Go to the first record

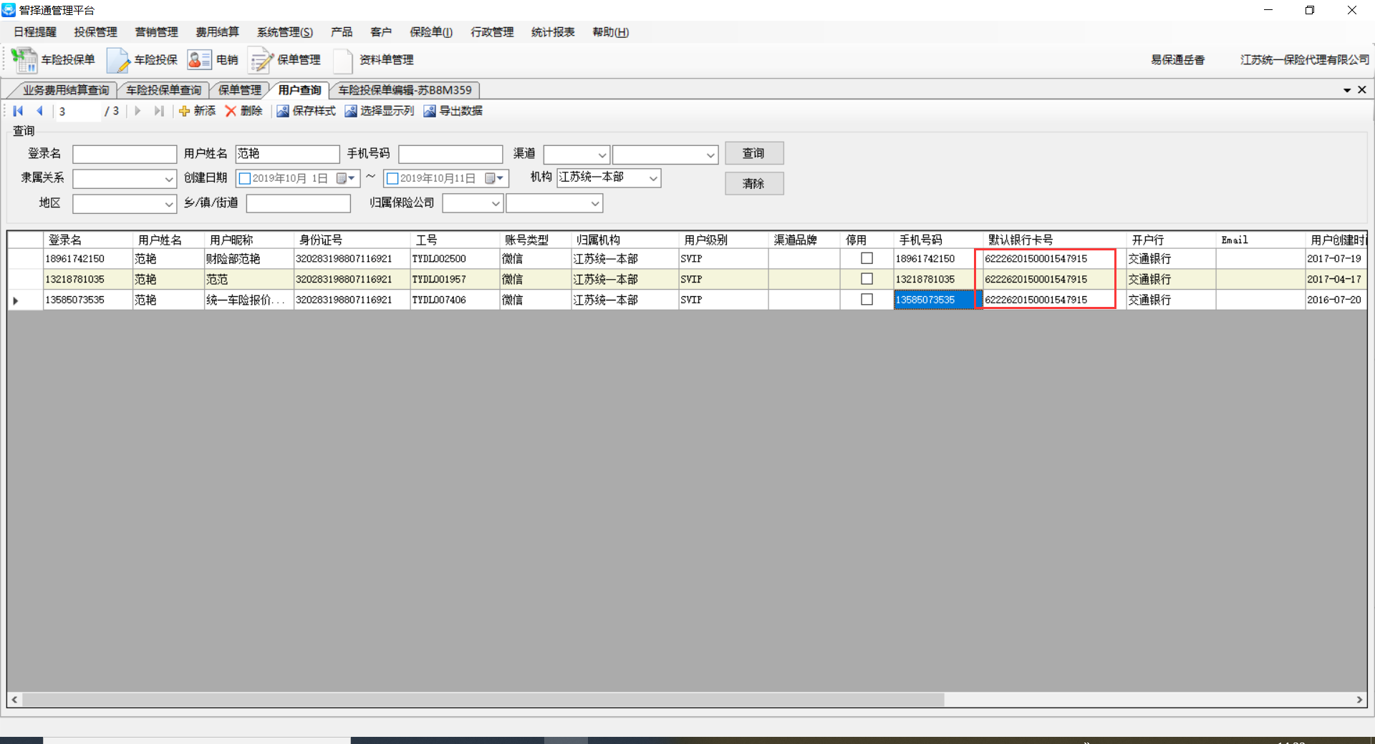click(x=18, y=111)
